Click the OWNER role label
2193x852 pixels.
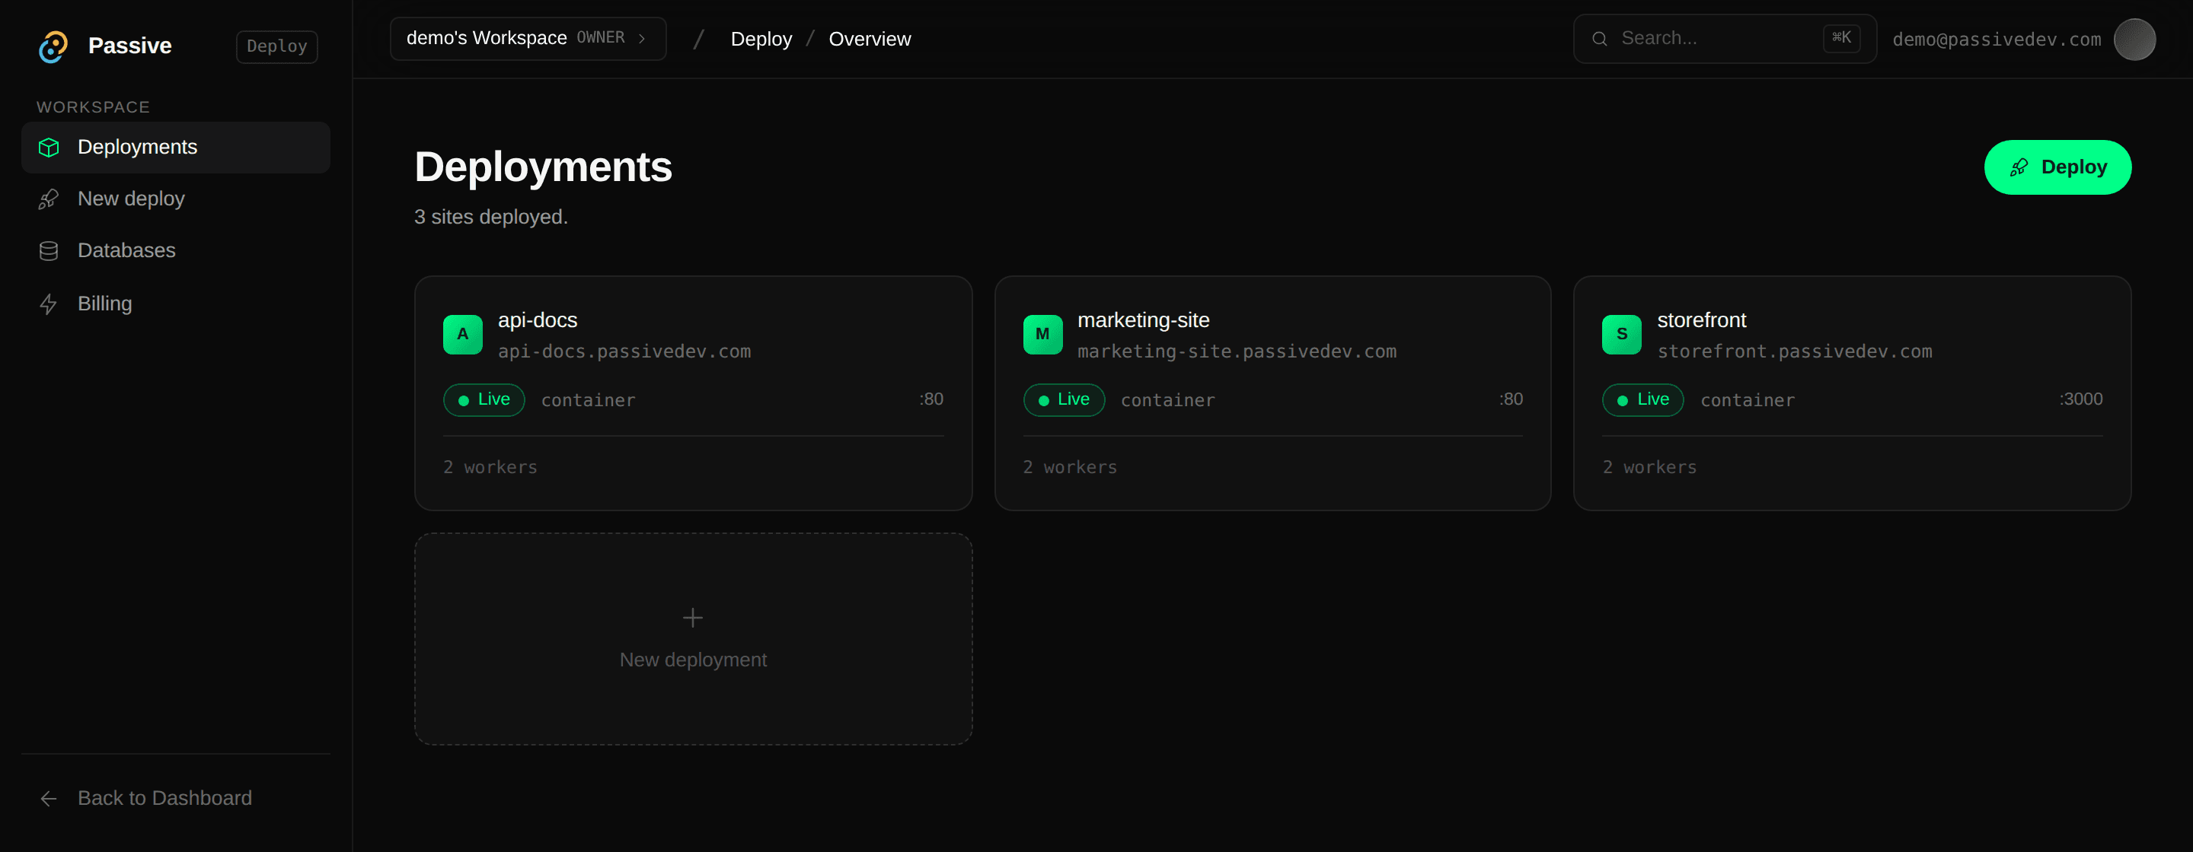coord(601,38)
